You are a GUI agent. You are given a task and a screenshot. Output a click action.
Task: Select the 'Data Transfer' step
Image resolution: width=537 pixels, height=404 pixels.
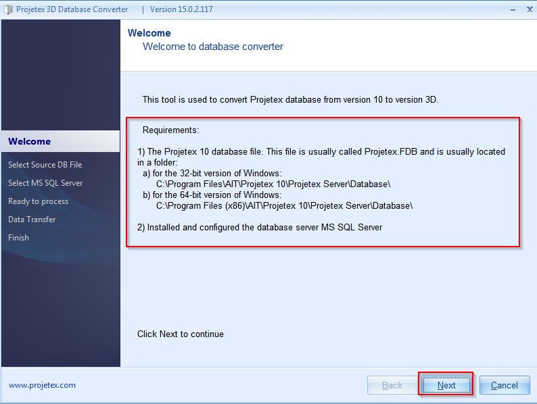[x=32, y=220]
